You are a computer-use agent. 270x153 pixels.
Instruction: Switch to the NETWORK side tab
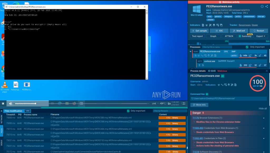click(2, 119)
